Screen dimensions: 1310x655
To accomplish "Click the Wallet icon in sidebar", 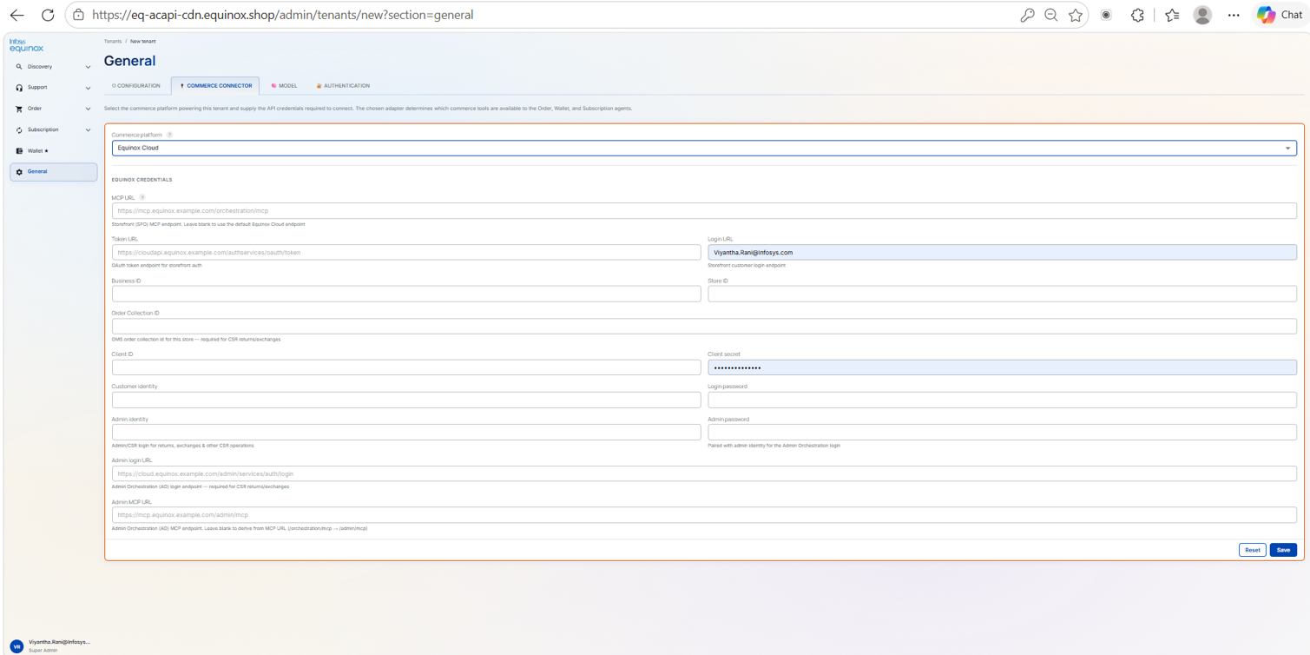I will tap(19, 151).
